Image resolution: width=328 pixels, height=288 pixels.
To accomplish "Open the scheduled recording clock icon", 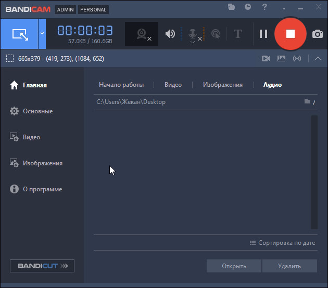I will click(248, 7).
